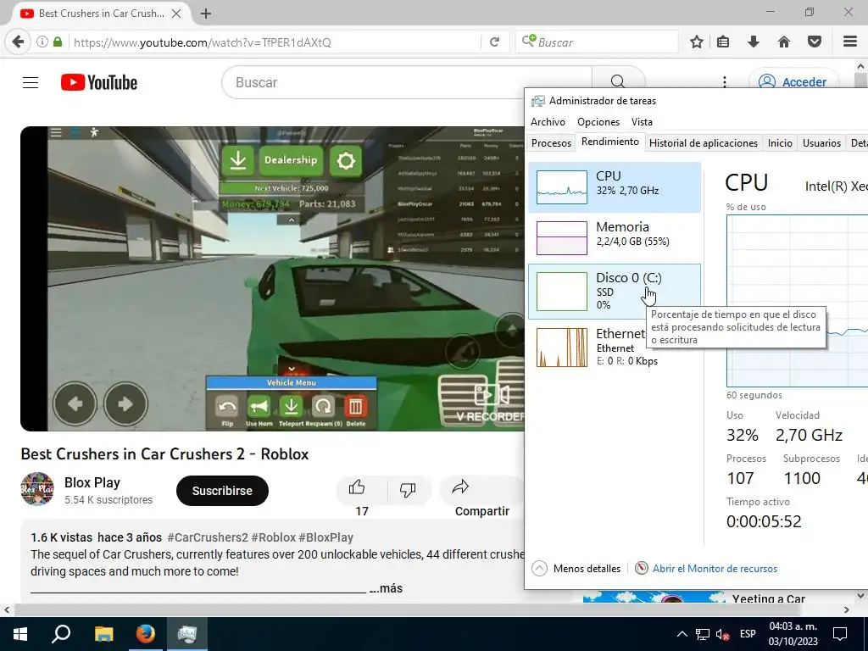The image size is (868, 651).
Task: Open Windows search from the taskbar
Action: (61, 634)
